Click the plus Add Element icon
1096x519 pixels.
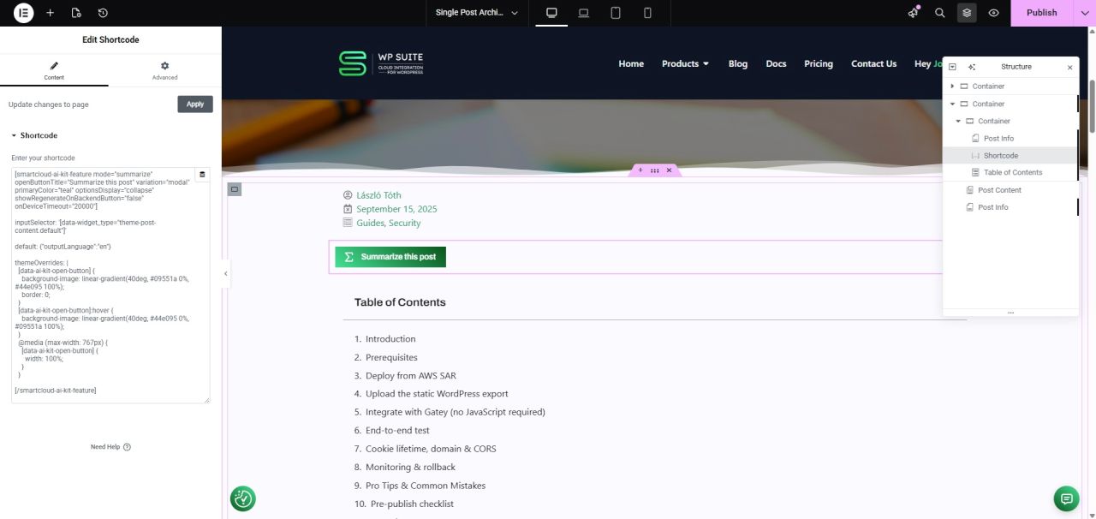click(x=51, y=13)
